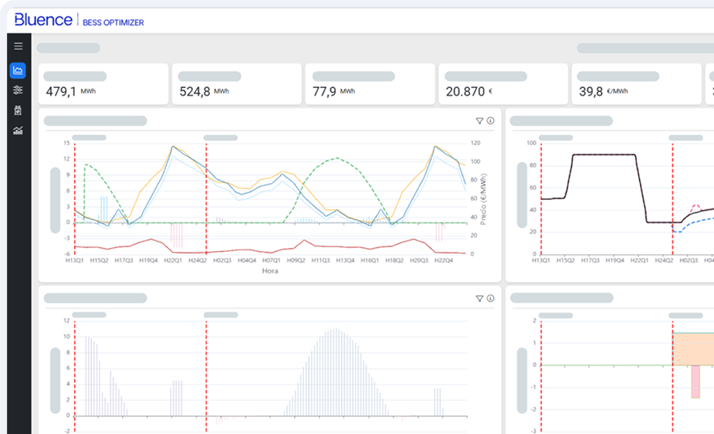The width and height of the screenshot is (714, 434).
Task: Select the dashboard chart icon in sidebar
Action: pos(18,70)
